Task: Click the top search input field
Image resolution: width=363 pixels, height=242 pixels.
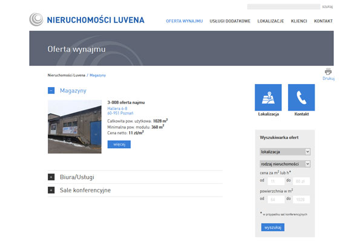Action: tap(284, 7)
